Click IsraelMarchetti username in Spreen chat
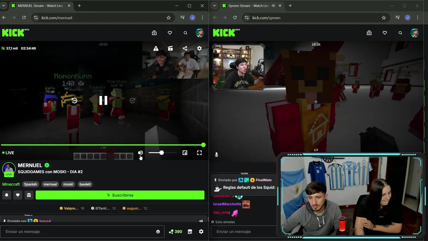 (226, 204)
